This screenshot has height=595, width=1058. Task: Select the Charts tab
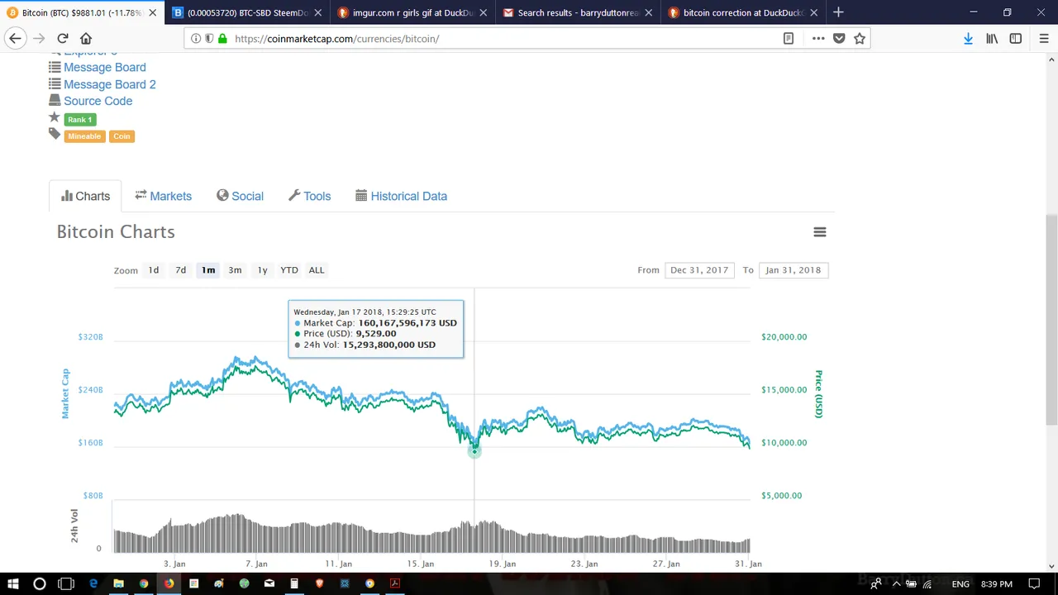[85, 196]
